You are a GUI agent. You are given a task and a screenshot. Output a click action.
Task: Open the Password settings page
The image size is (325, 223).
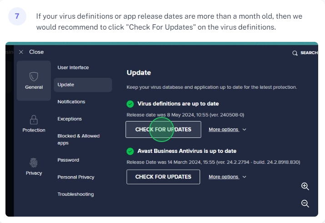68,160
